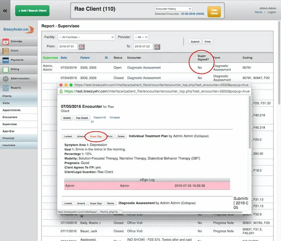Open the To date calendar picker
This screenshot has width=281, height=241.
pos(157,47)
